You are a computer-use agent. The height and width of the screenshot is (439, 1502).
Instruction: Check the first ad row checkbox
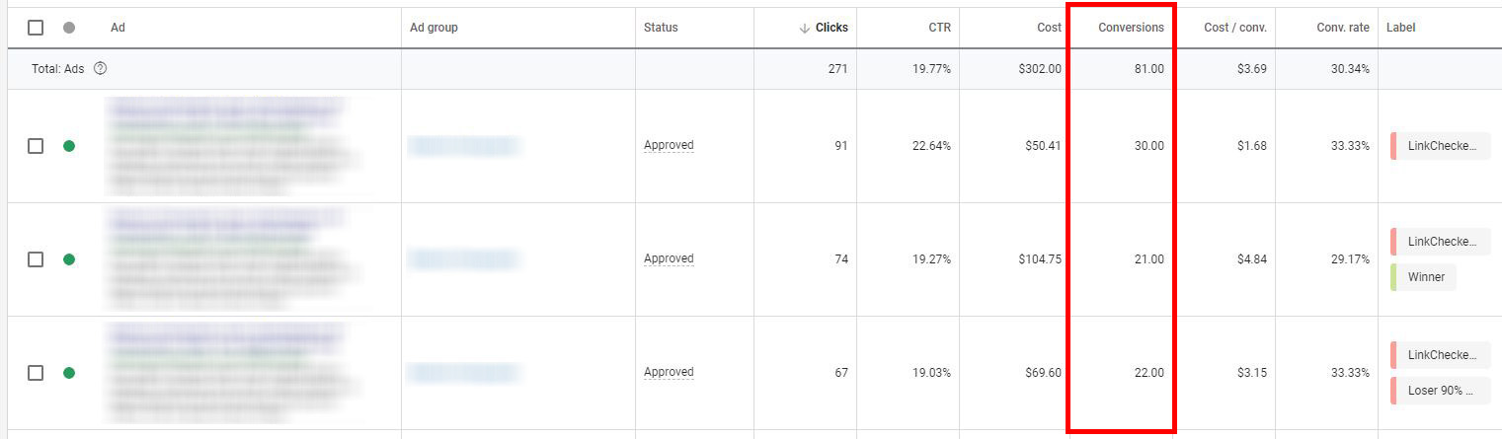click(36, 146)
